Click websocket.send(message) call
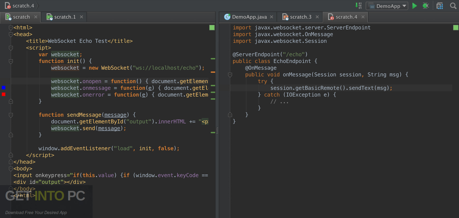Image resolution: width=459 pixels, height=218 pixels. 88,128
